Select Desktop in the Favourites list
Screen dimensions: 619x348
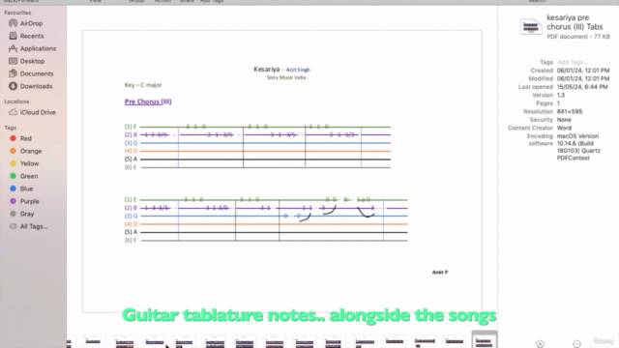point(27,61)
